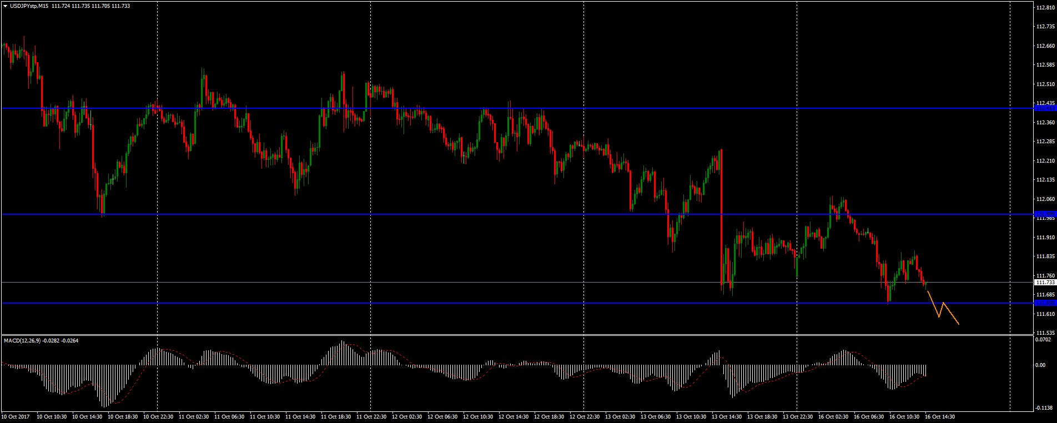Click the 112.660 price scale value
1057x423 pixels.
click(1045, 46)
